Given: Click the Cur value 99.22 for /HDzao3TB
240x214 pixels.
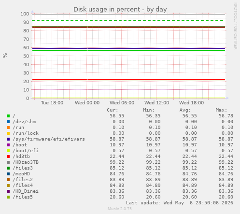Looking at the screenshot, I should (117, 162).
